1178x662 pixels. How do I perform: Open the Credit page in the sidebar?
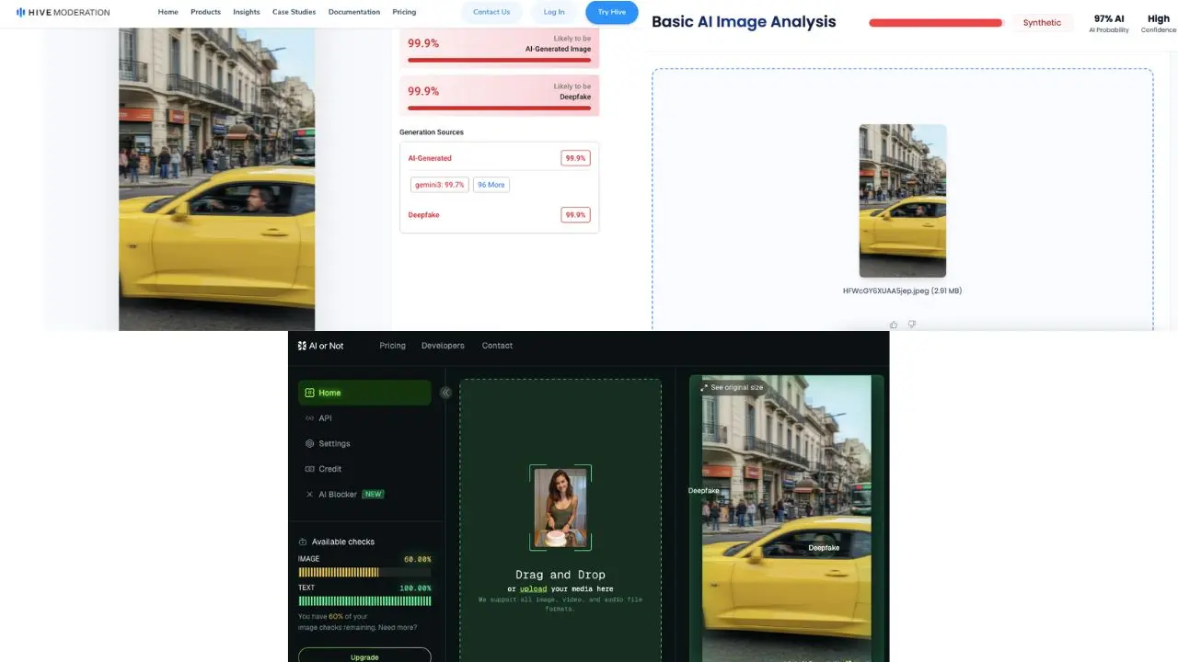pyautogui.click(x=329, y=469)
